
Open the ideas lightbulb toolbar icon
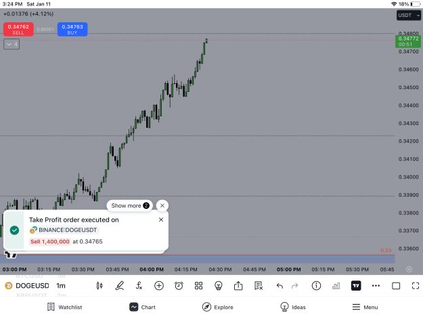pyautogui.click(x=218, y=286)
